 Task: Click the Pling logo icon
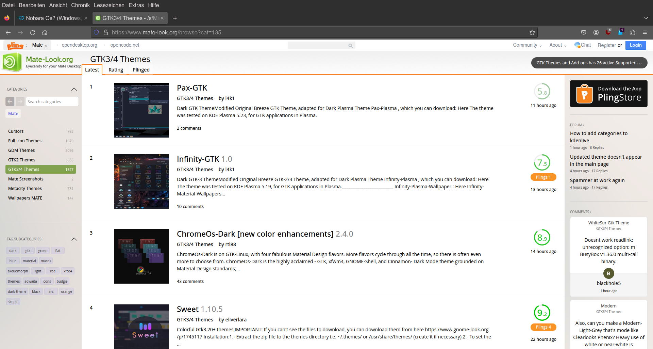click(x=15, y=45)
